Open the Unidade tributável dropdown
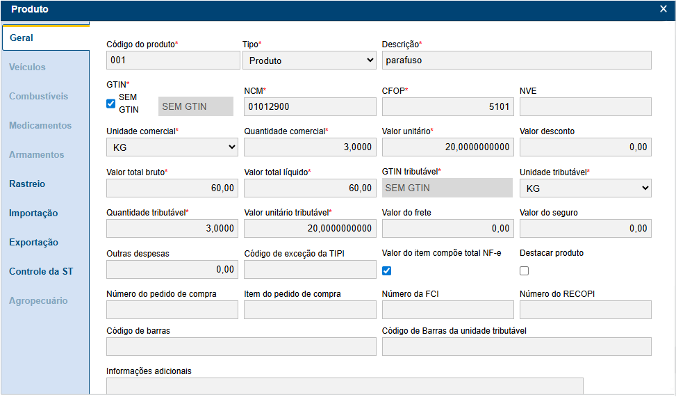 coord(585,188)
